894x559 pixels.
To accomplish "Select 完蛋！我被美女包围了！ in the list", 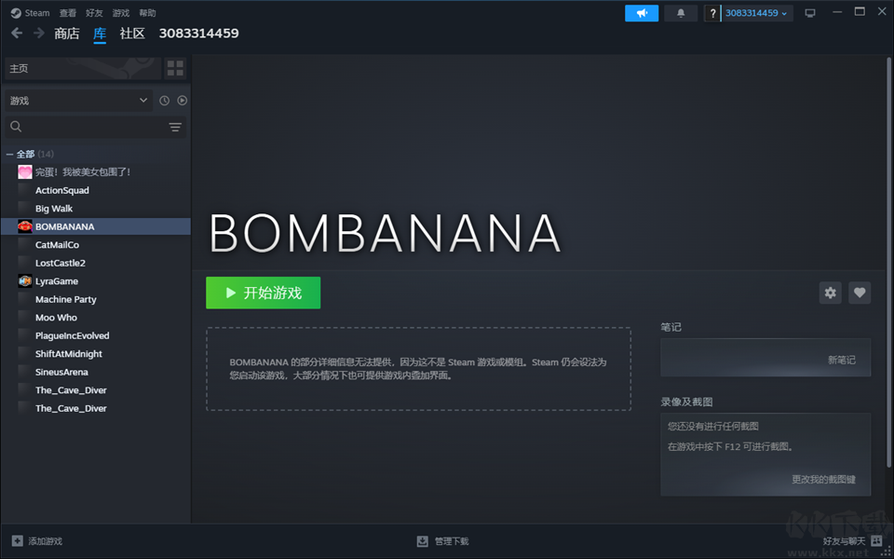I will 83,171.
